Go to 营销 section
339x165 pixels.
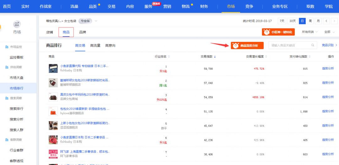coord(167,6)
